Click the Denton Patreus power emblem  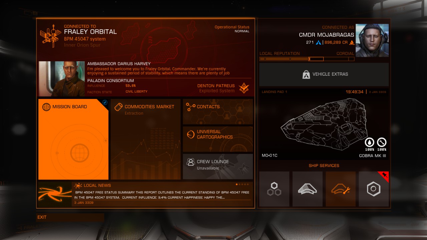244,88
